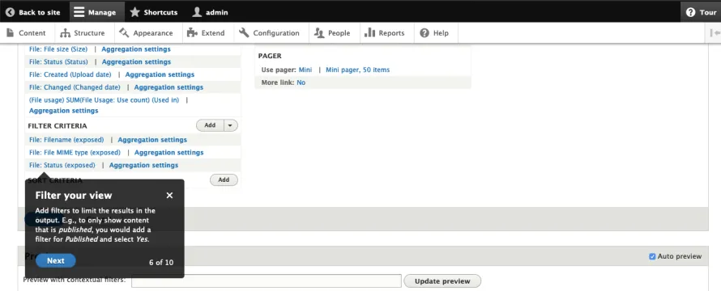Click the Back to site arrow icon
721x291 pixels.
pos(10,12)
